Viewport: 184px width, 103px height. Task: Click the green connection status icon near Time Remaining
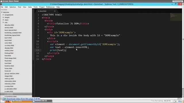pyautogui.click(x=175, y=101)
